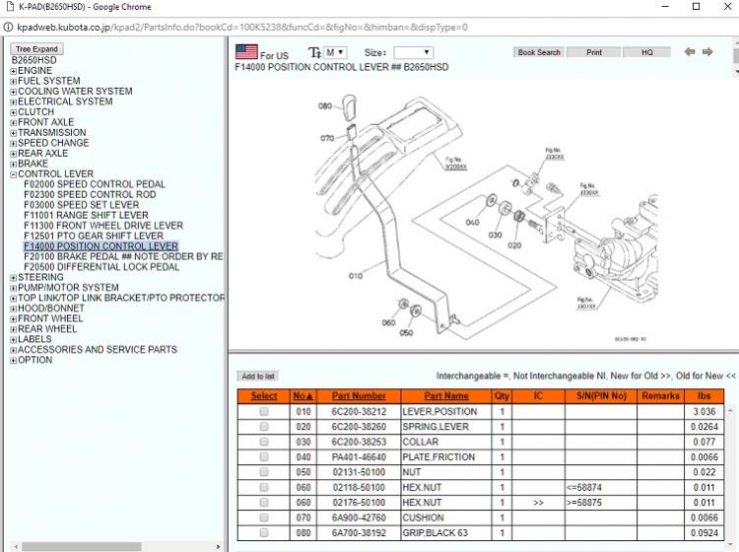Viewport: 739px width, 552px height.
Task: Go to next figure with right arrow
Action: pos(707,52)
